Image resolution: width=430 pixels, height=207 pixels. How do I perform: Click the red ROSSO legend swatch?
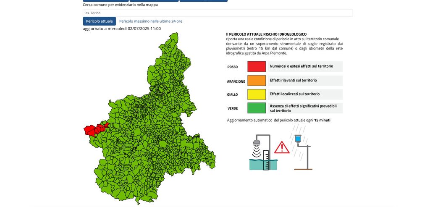point(257,67)
